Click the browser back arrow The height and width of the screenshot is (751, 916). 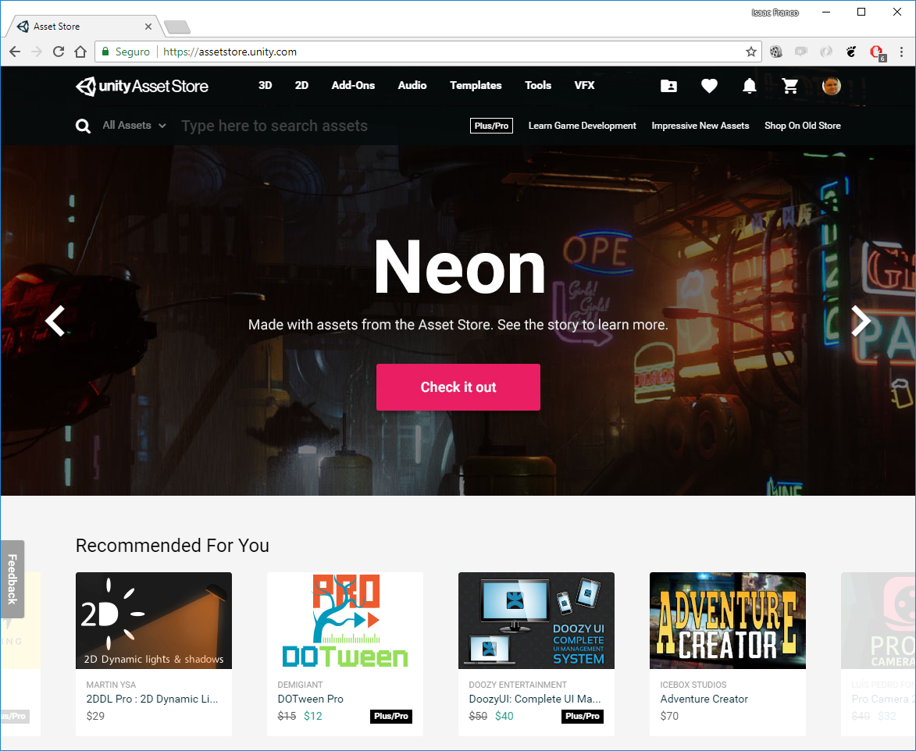pyautogui.click(x=15, y=52)
